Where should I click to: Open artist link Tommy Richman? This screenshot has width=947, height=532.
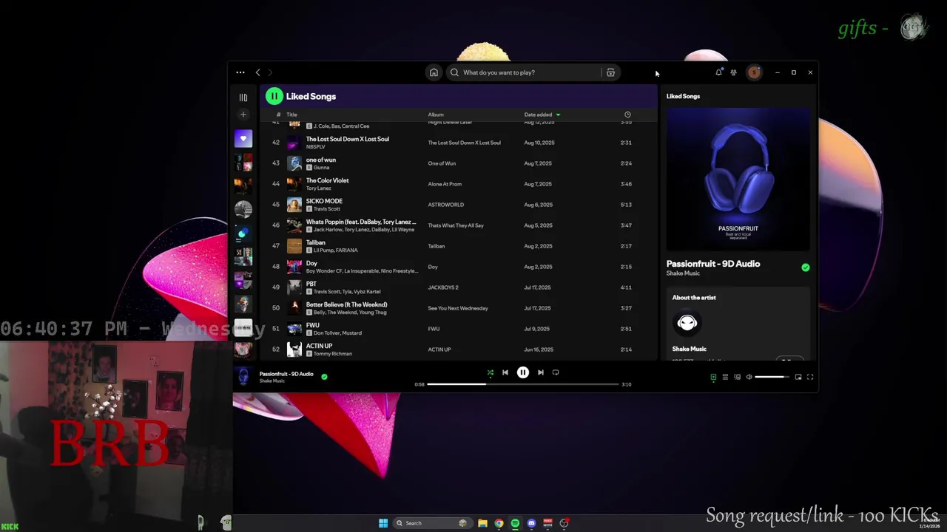click(332, 354)
